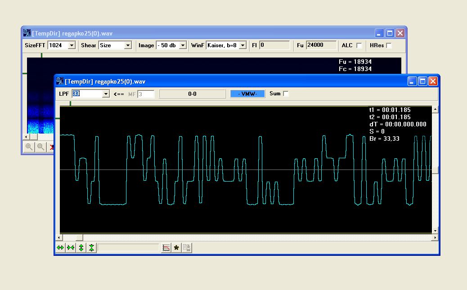
Task: Click the red filter-curve graph icon
Action: tap(166, 248)
